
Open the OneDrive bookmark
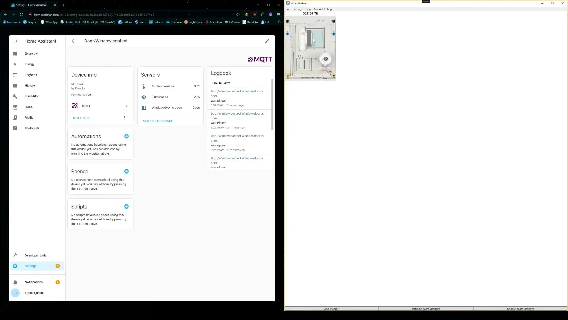[x=174, y=22]
